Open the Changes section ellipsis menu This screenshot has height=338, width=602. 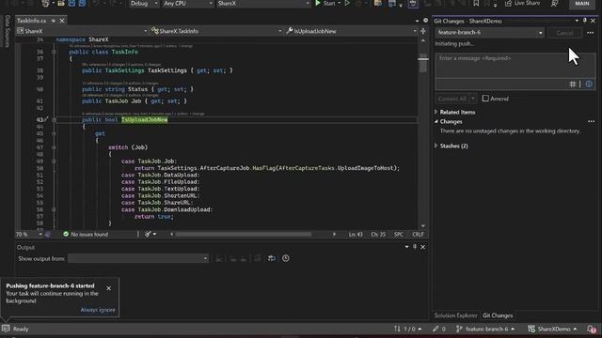[592, 121]
